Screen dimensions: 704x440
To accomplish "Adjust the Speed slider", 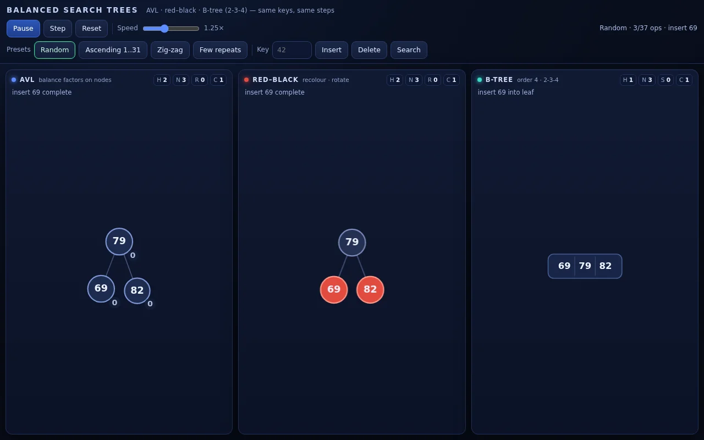I will (171, 29).
